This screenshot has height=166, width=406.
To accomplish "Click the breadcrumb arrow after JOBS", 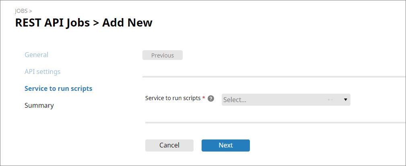I will point(31,11).
